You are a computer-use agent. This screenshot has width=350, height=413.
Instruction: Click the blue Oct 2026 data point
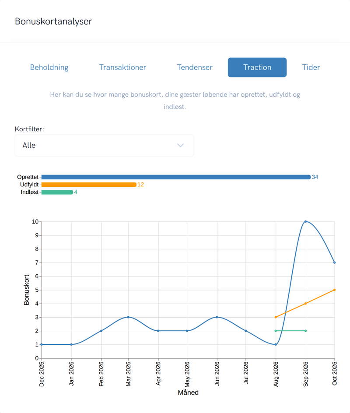click(x=334, y=262)
